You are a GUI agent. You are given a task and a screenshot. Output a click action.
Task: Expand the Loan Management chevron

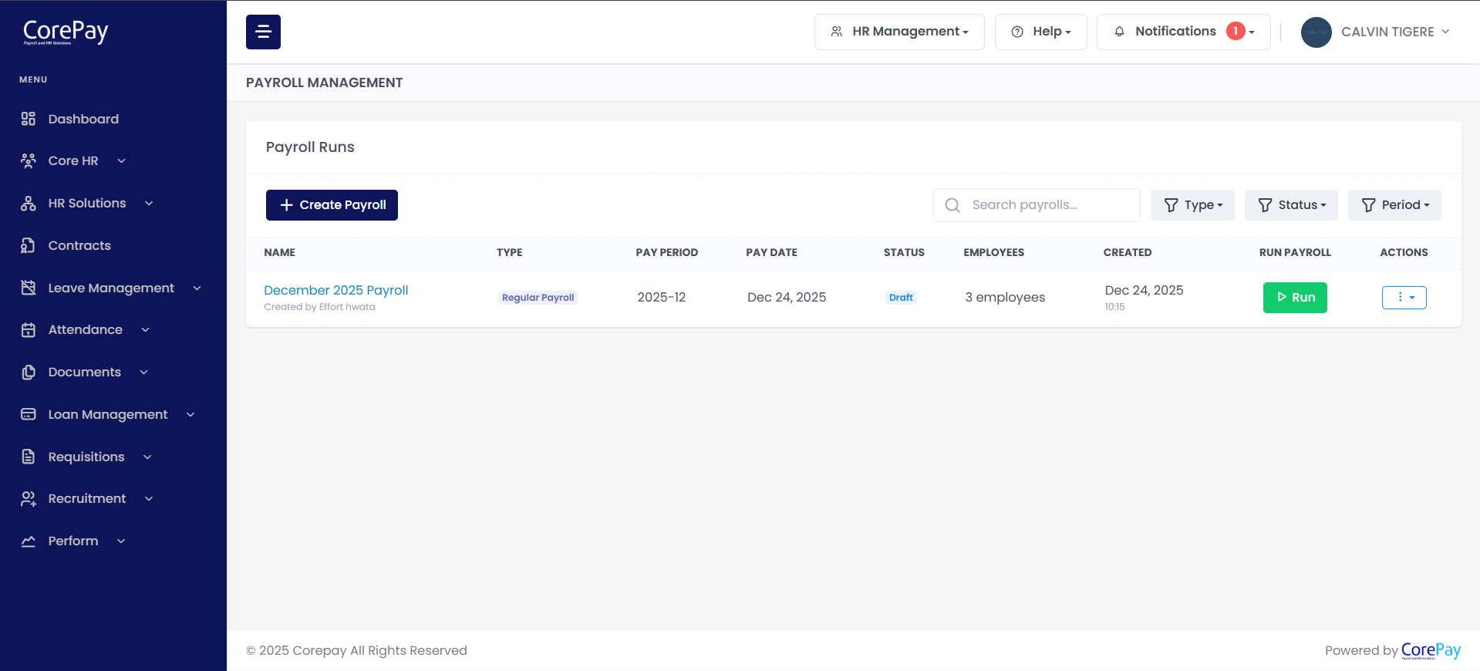pyautogui.click(x=190, y=414)
